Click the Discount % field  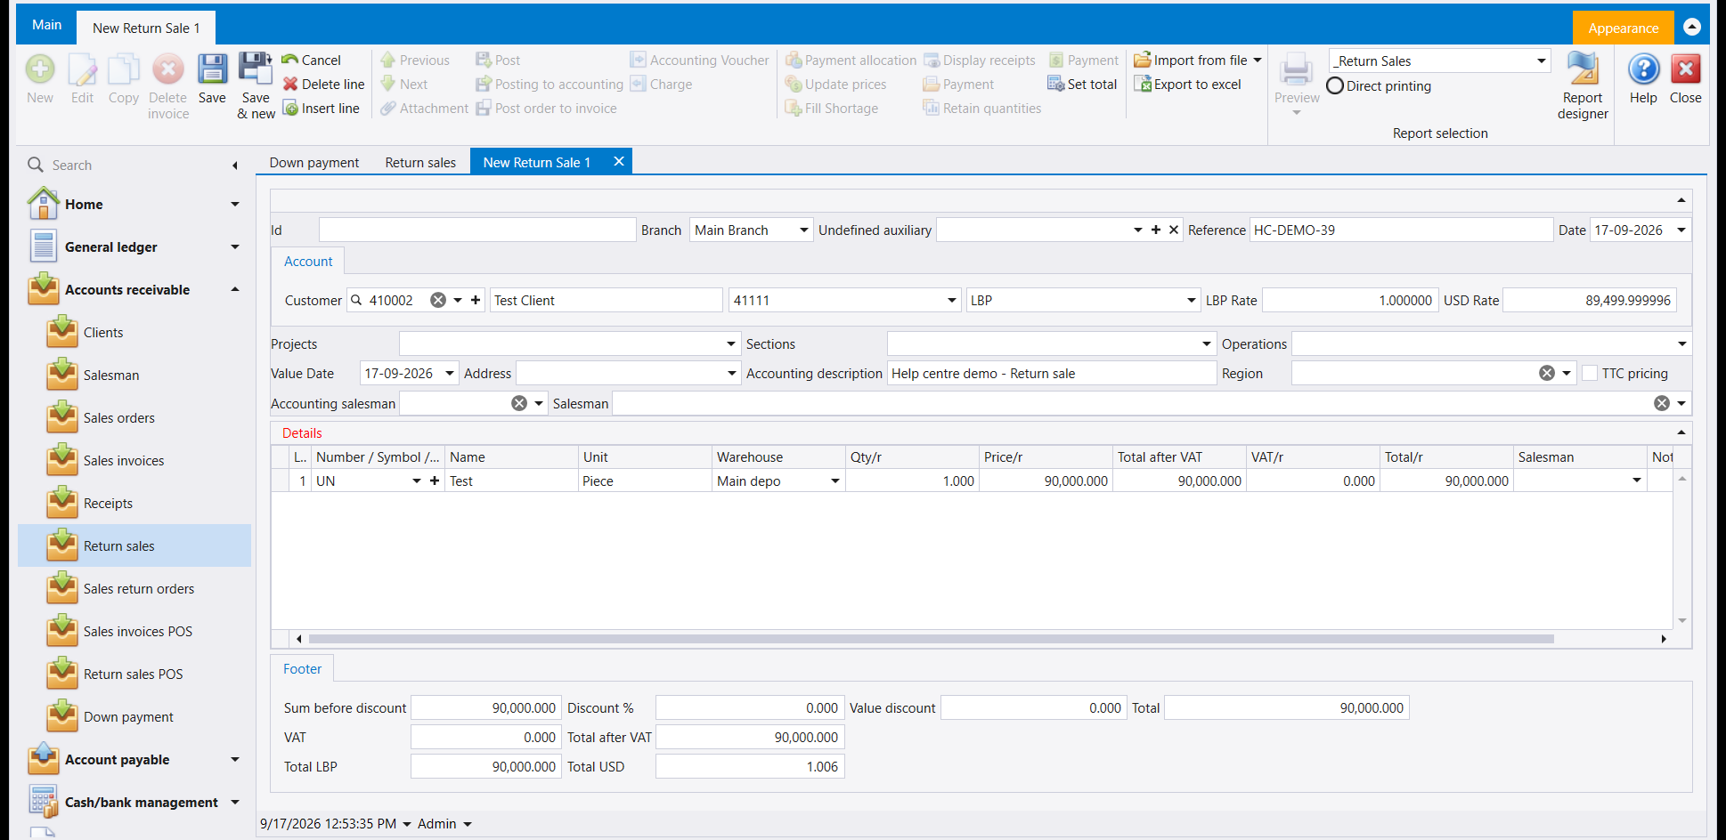coord(750,708)
